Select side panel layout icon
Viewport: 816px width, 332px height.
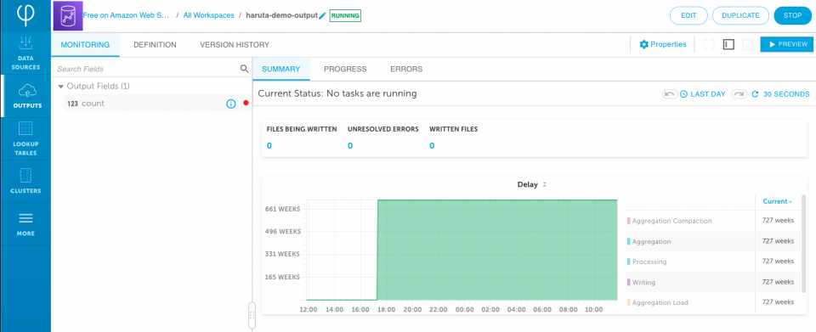[x=728, y=45]
